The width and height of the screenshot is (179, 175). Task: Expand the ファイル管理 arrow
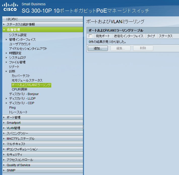[6, 62]
